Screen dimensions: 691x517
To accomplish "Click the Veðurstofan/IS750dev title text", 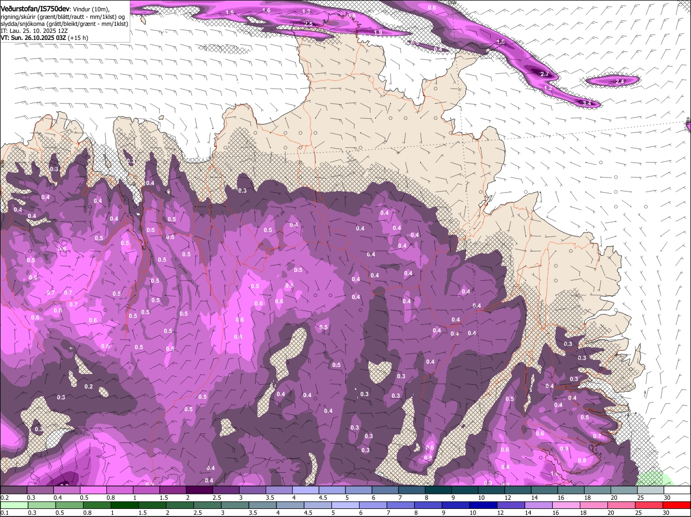I will click(35, 9).
